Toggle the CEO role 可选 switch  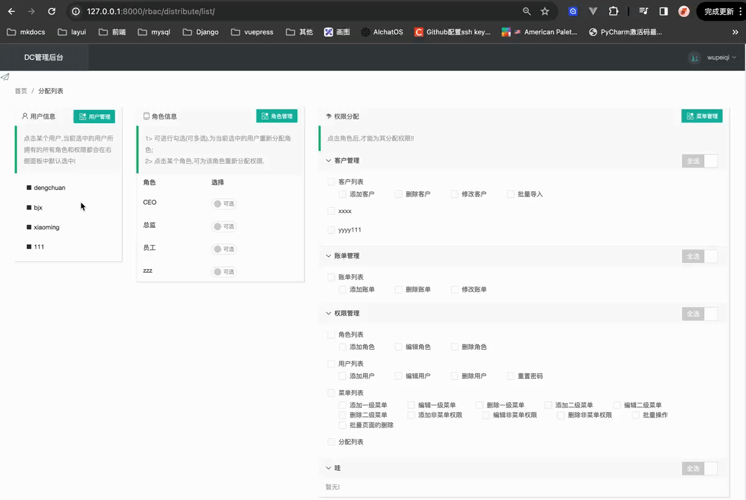224,204
